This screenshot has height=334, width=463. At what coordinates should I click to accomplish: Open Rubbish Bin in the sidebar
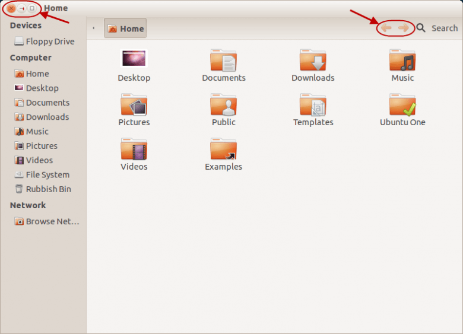coord(43,189)
